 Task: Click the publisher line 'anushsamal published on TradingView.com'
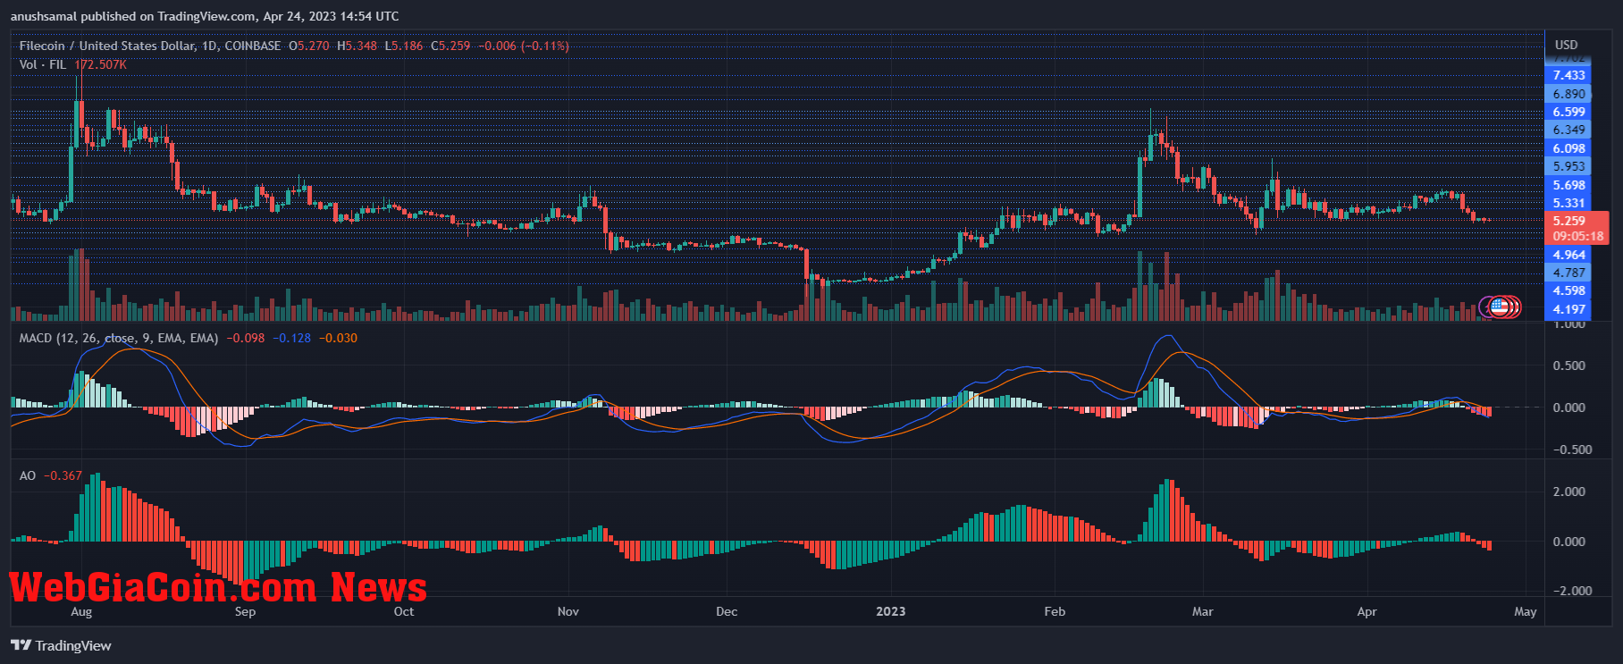[132, 16]
